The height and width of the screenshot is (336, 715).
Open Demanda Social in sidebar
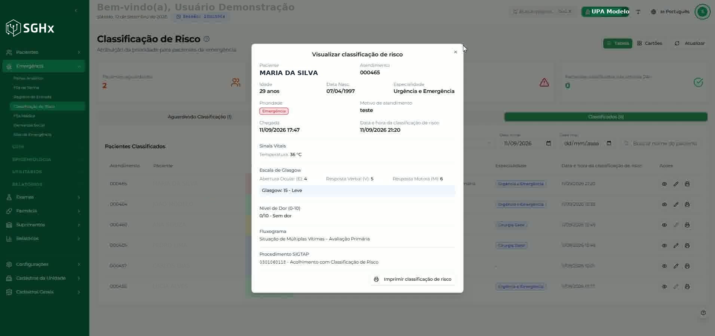tap(29, 125)
